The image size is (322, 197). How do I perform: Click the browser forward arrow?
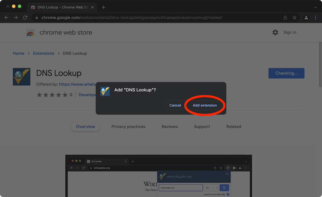click(16, 17)
